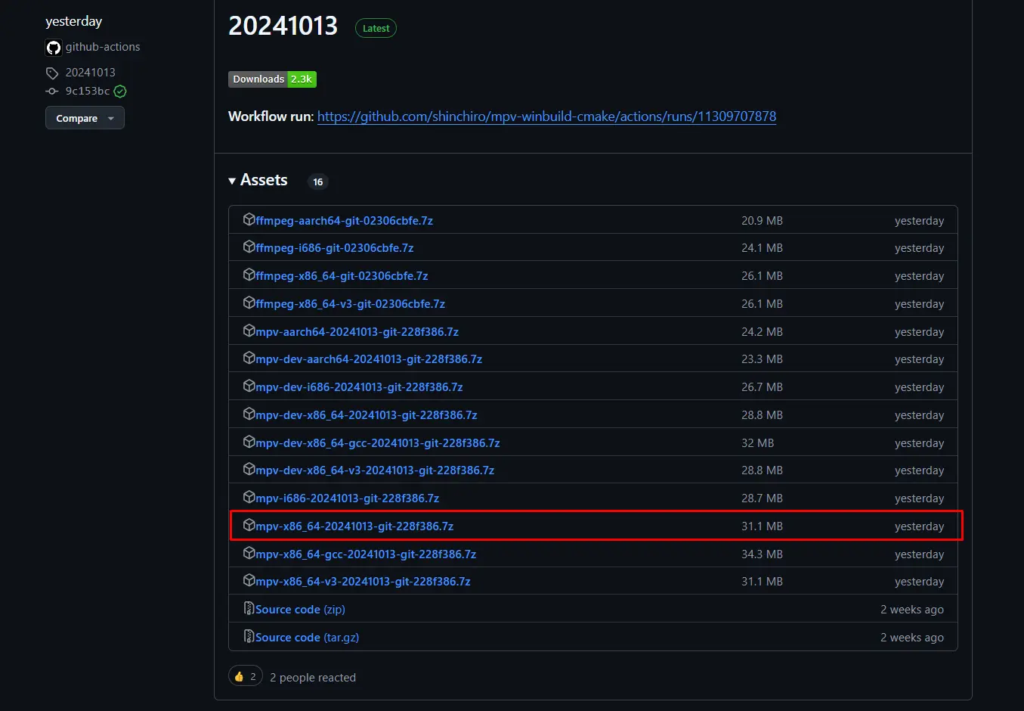This screenshot has height=711, width=1024.
Task: Click package icon for mpv-dev-aarch64-20241013 asset
Action: [249, 358]
